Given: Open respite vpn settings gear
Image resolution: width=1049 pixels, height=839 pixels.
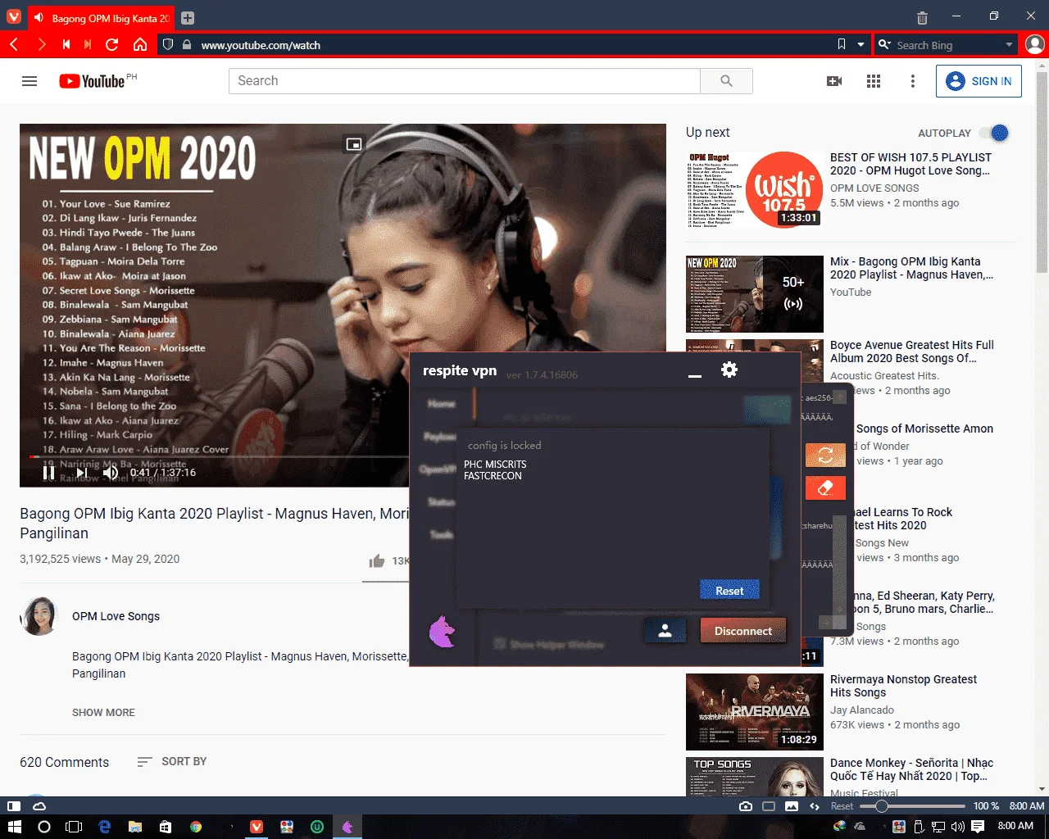Looking at the screenshot, I should [729, 370].
